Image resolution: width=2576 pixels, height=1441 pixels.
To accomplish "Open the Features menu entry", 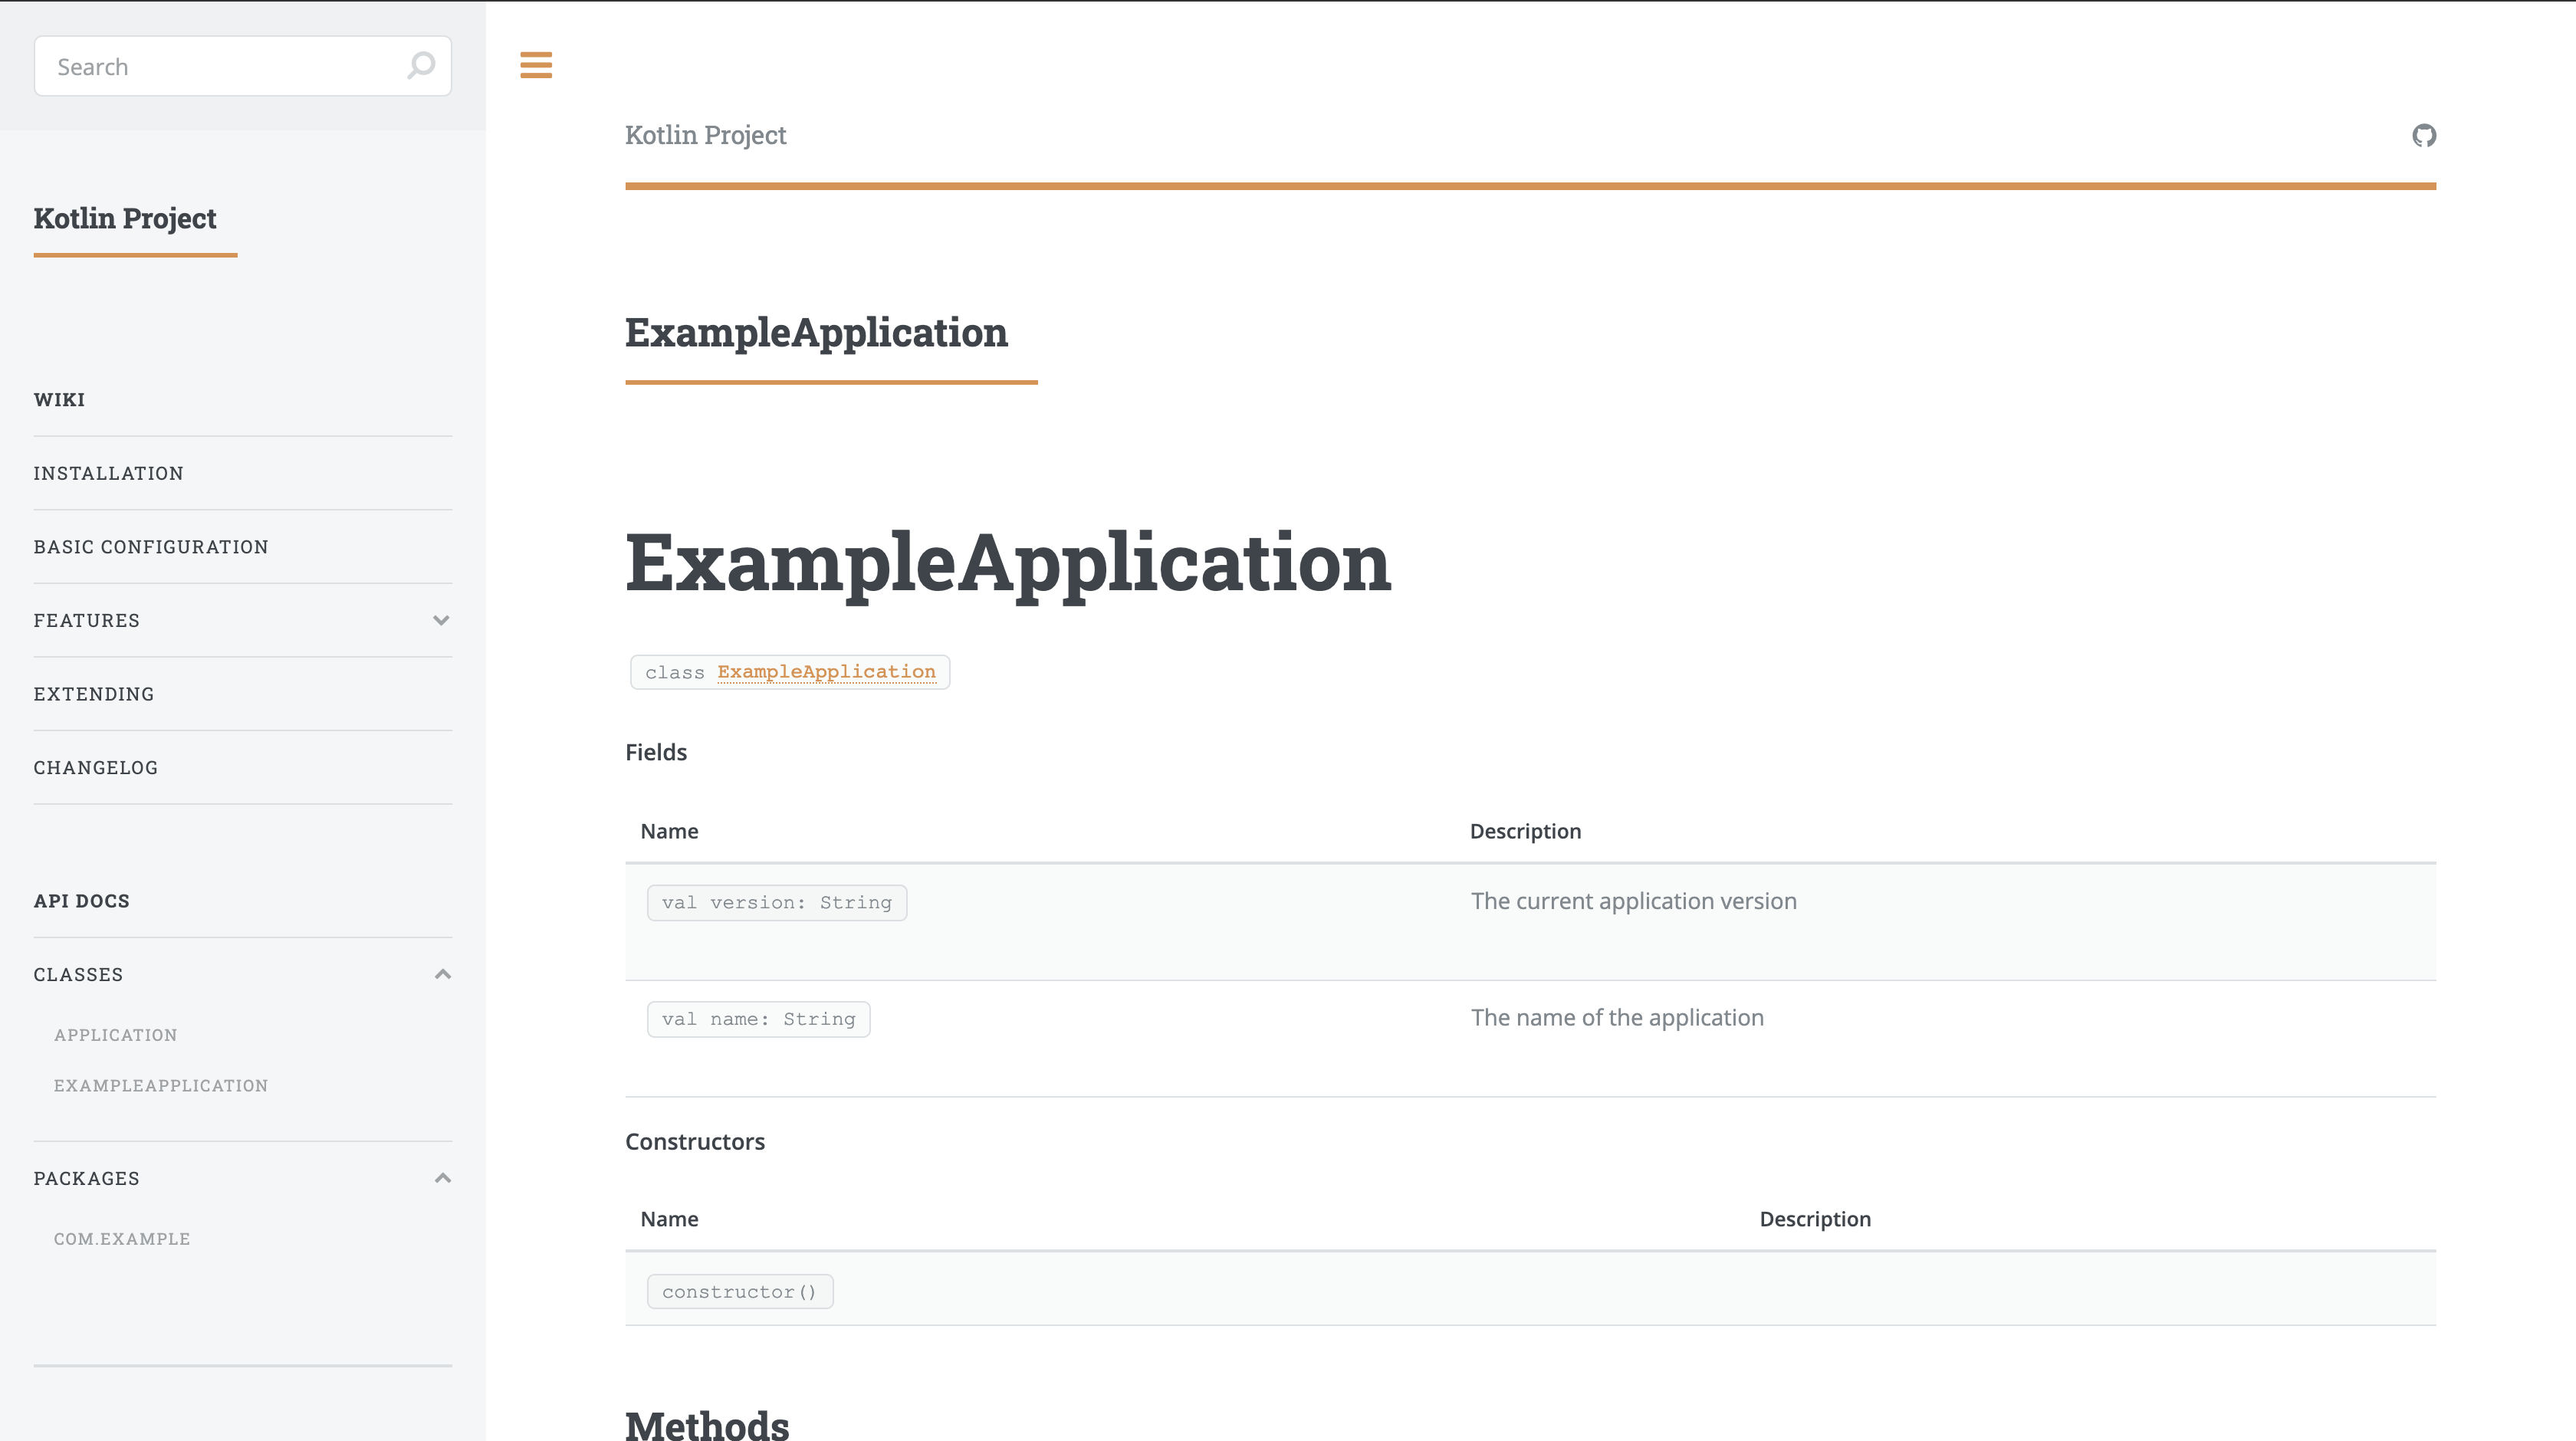I will pyautogui.click(x=87, y=620).
